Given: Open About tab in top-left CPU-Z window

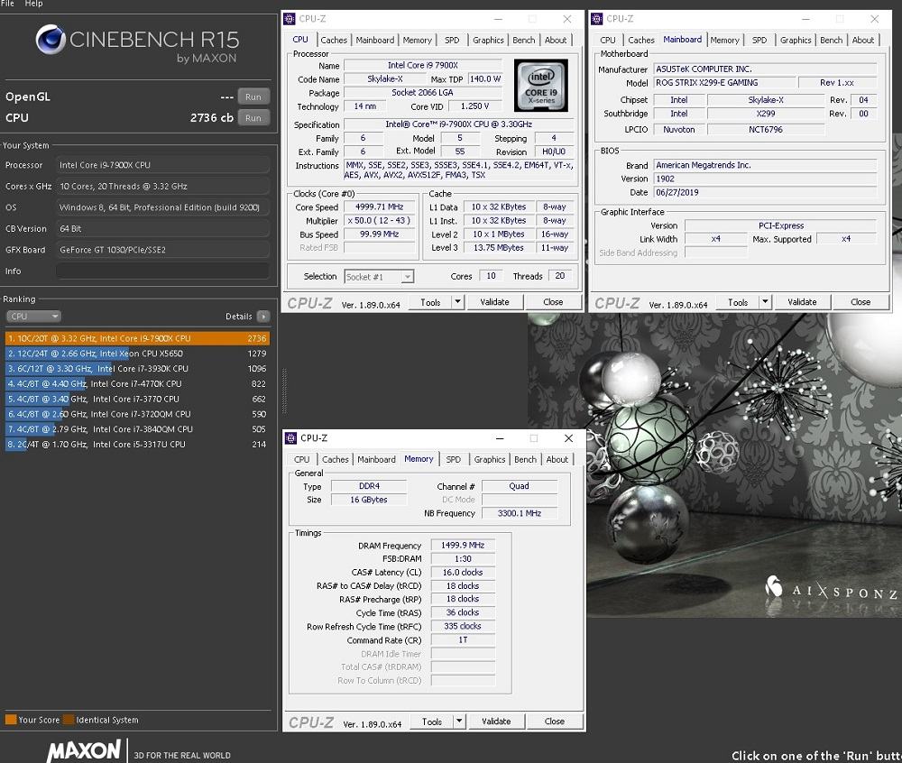Looking at the screenshot, I should pyautogui.click(x=556, y=41).
